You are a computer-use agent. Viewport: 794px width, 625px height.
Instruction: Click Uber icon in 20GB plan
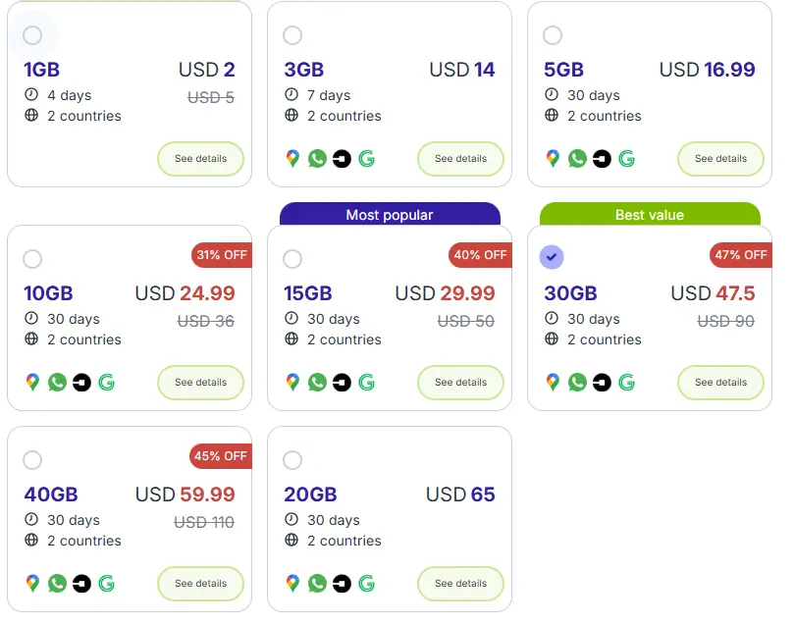click(x=342, y=583)
